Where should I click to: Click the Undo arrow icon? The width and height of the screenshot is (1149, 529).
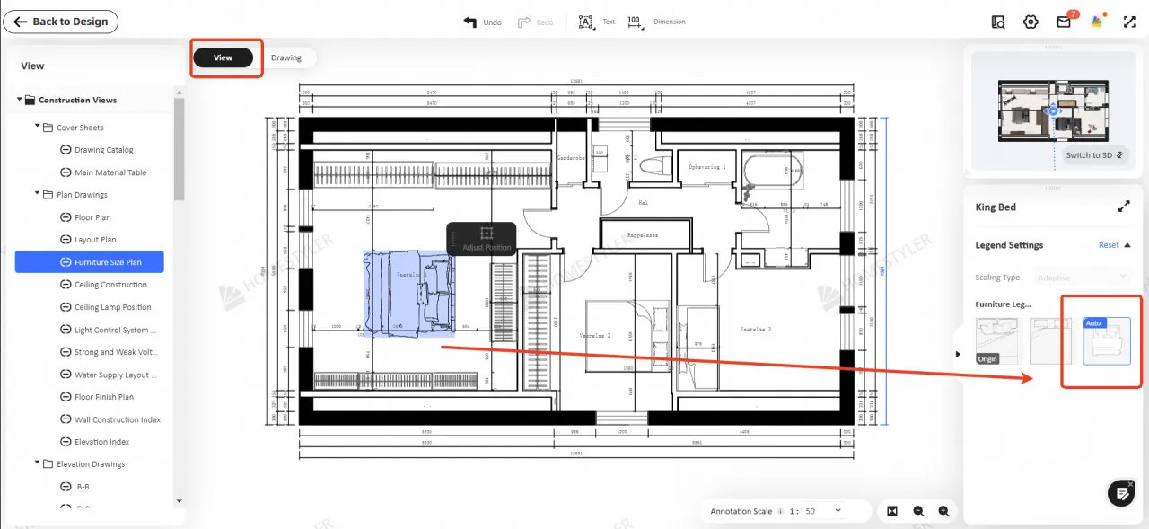[x=469, y=22]
